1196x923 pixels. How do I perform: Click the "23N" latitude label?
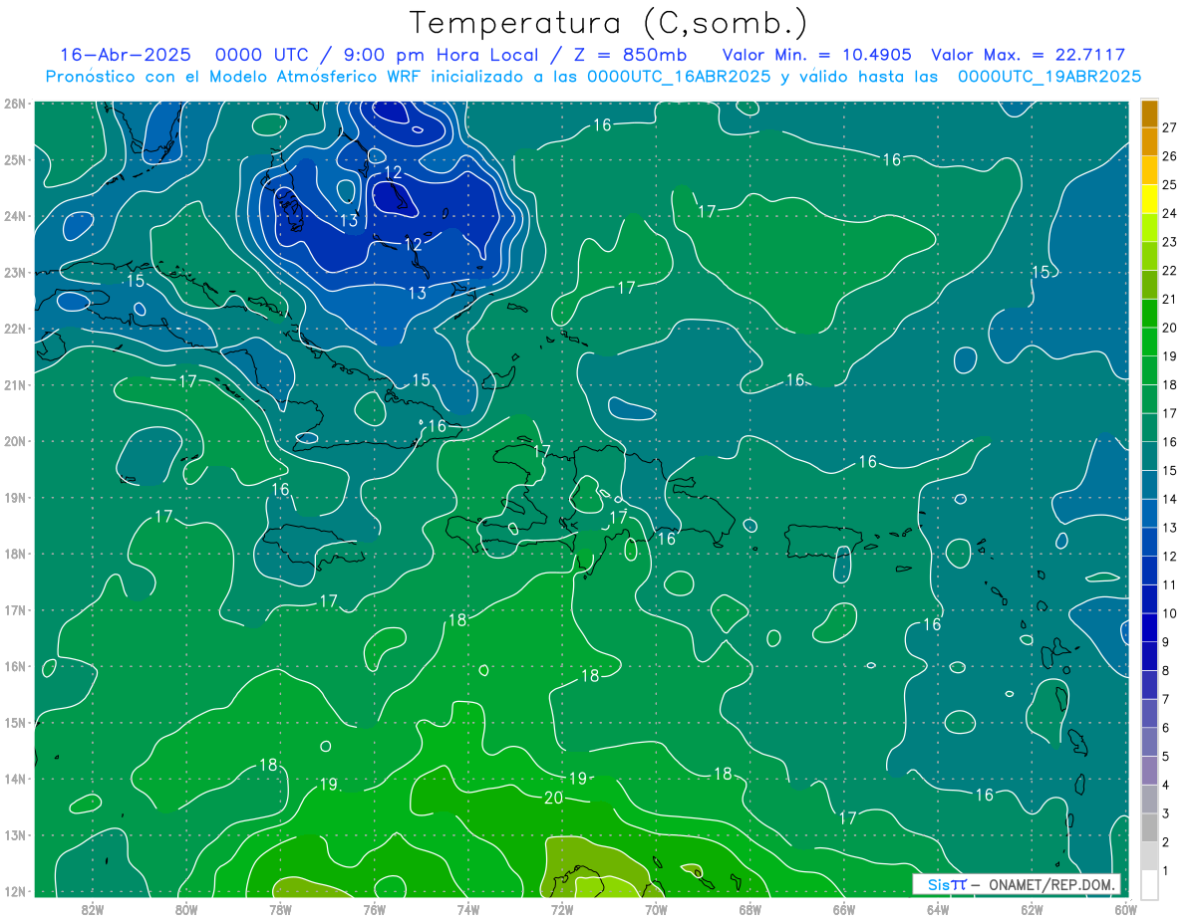click(15, 272)
